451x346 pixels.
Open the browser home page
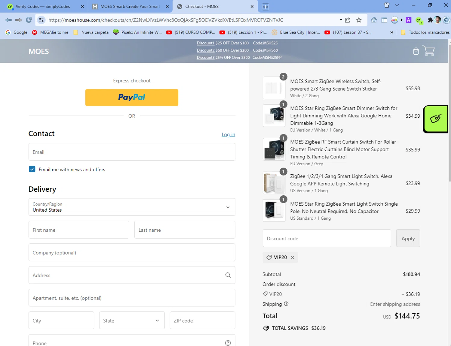tap(374, 20)
